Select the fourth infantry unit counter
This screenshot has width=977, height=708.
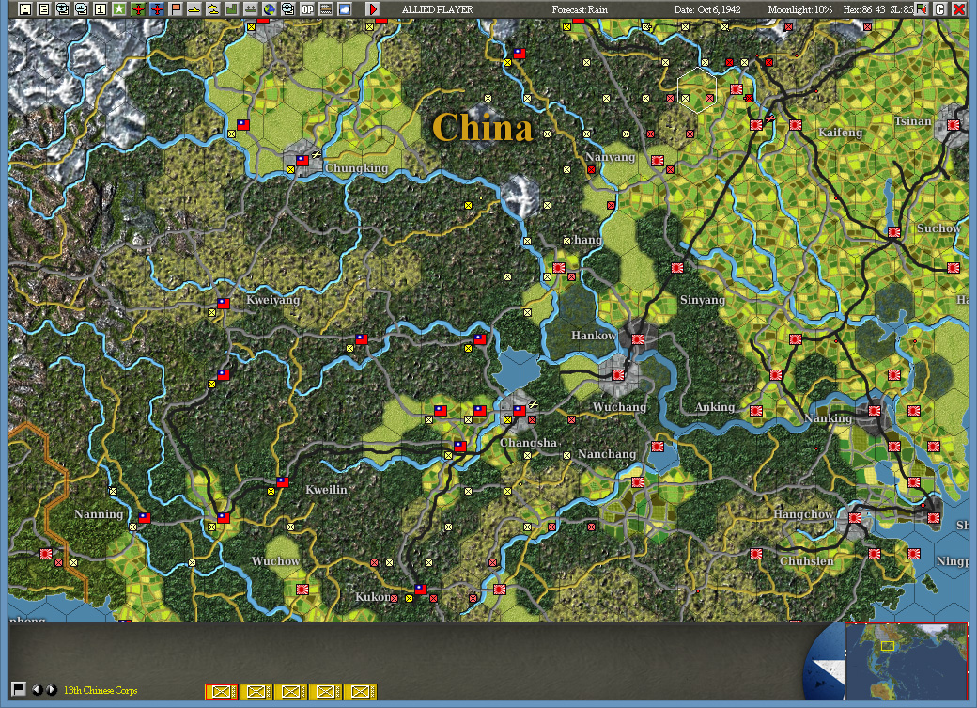(326, 691)
